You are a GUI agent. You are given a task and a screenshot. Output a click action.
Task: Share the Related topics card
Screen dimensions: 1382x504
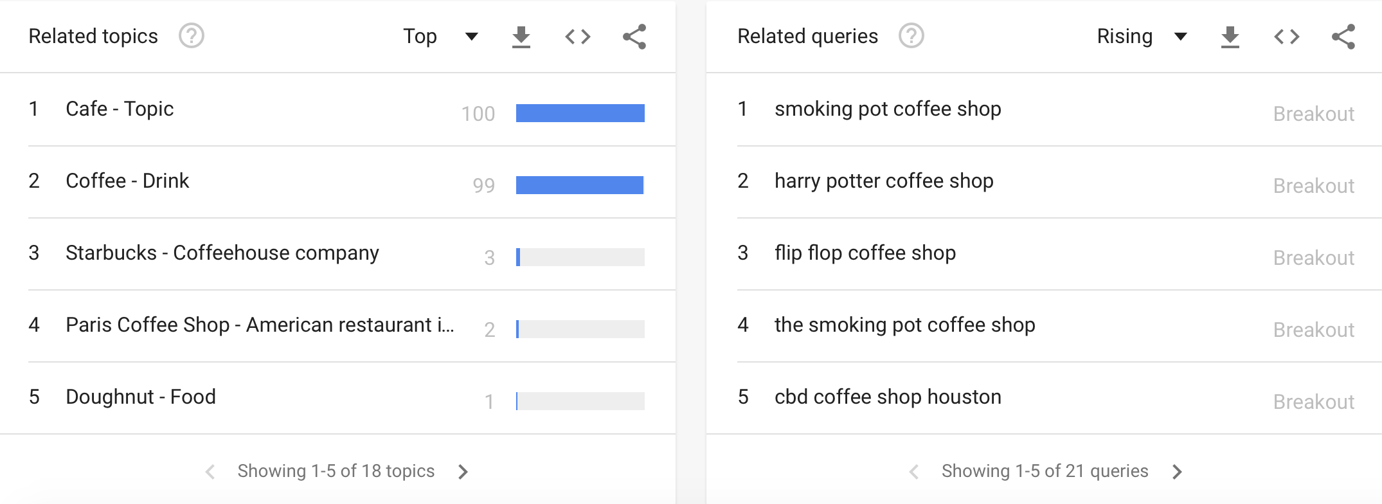(634, 37)
